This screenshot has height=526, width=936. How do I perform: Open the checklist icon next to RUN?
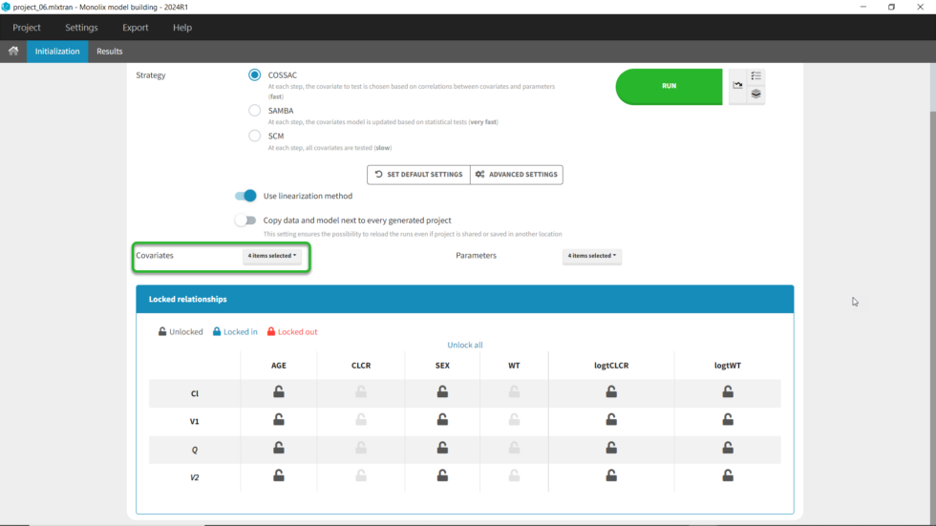point(755,76)
